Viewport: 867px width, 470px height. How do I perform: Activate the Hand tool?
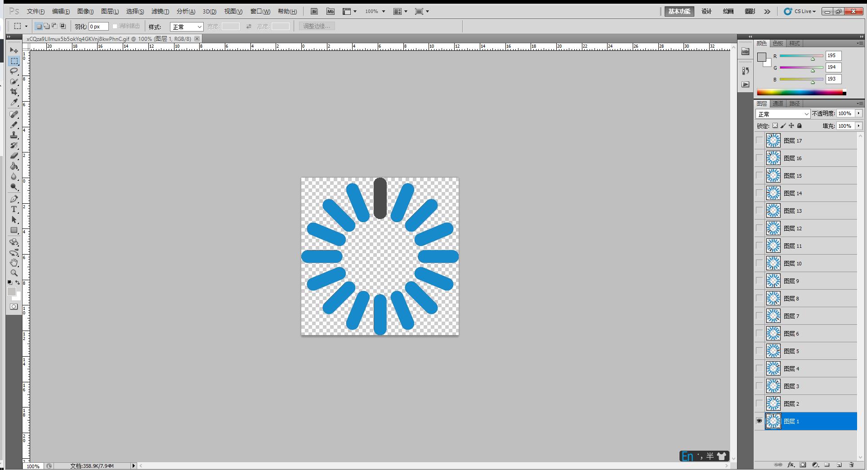14,263
